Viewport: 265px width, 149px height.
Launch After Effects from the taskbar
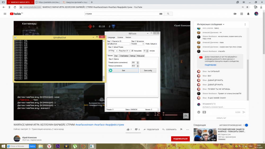click(x=58, y=146)
